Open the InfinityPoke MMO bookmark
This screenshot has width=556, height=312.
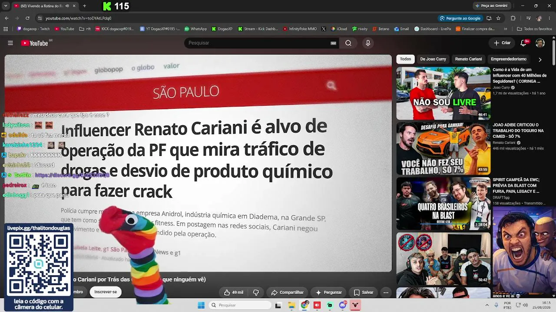pos(300,29)
